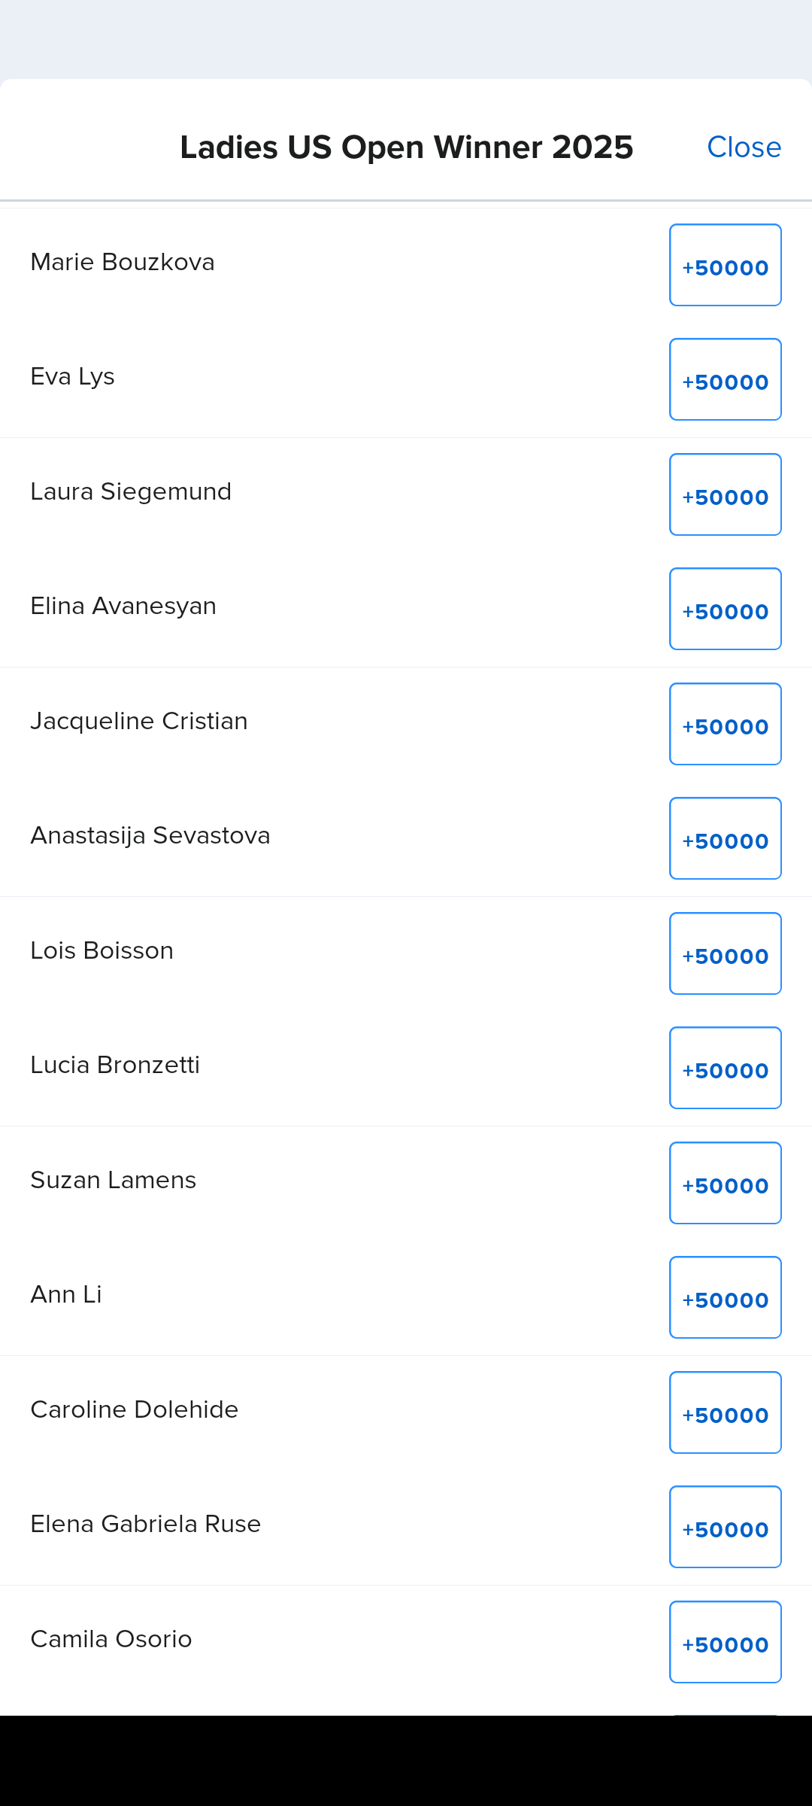
Task: Select Anastasija Sevastova +50000 odds button
Action: 725,839
